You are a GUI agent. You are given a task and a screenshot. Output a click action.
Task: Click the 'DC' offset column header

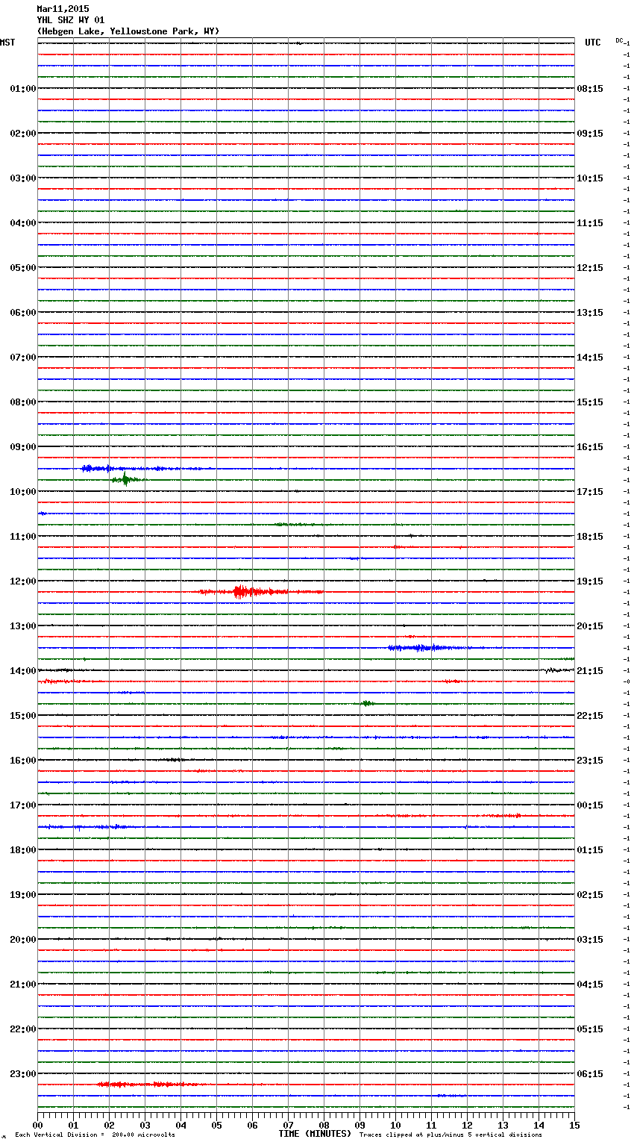(x=619, y=40)
